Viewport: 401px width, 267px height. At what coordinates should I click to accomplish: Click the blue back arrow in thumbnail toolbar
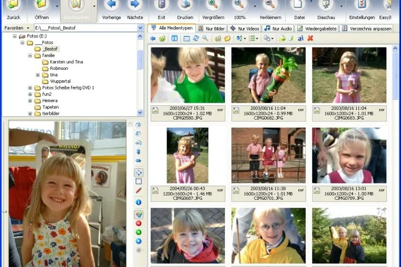pyautogui.click(x=153, y=39)
